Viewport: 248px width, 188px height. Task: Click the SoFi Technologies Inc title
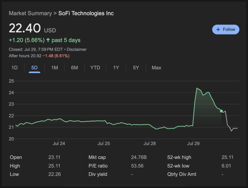point(86,13)
